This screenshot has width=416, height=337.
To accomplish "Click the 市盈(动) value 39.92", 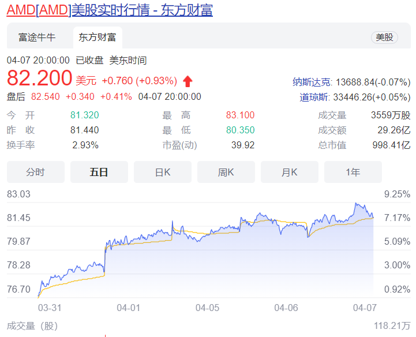I will [x=243, y=145].
